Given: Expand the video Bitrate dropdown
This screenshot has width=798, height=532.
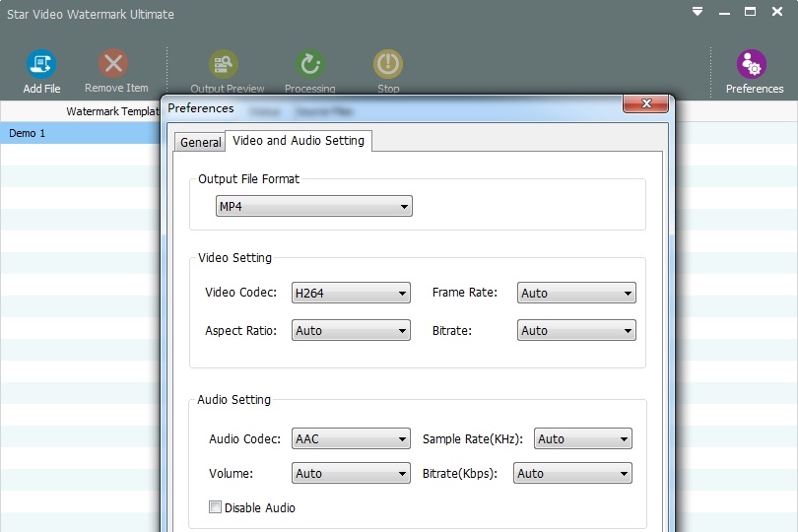Looking at the screenshot, I should coord(576,330).
